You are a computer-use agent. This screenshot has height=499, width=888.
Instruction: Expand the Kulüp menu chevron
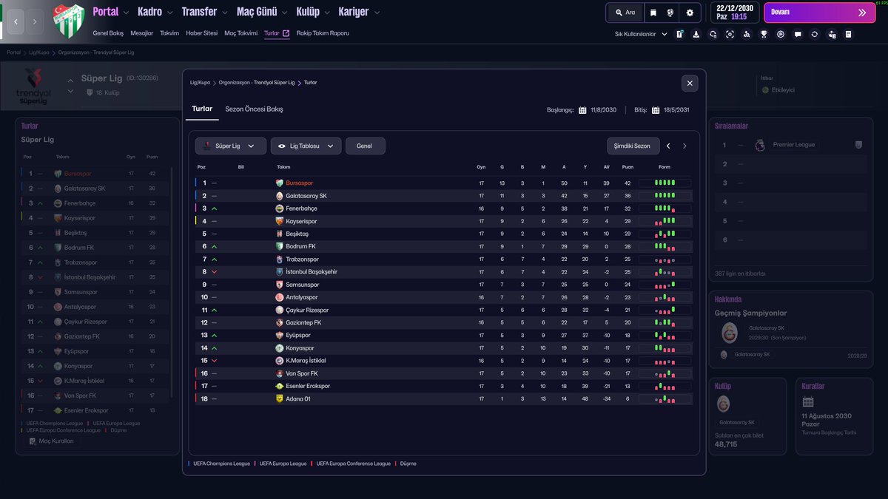327,13
